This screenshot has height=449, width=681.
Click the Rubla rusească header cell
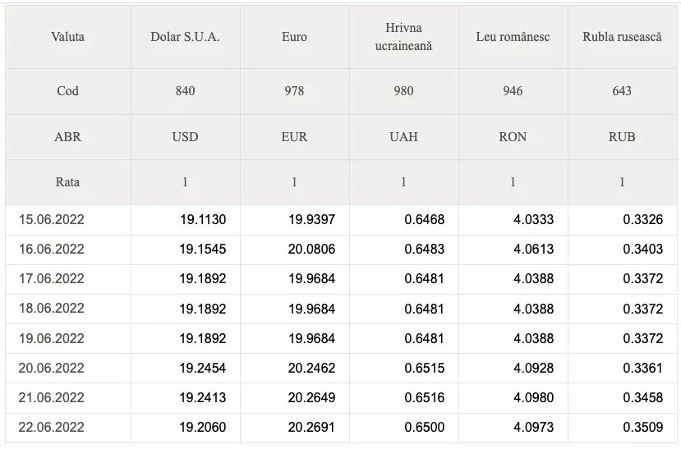622,38
